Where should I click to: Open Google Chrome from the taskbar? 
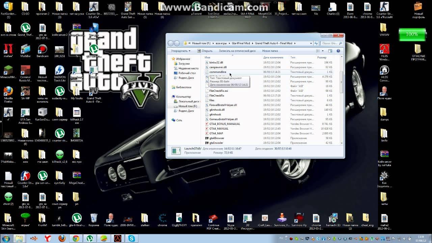tap(76, 238)
